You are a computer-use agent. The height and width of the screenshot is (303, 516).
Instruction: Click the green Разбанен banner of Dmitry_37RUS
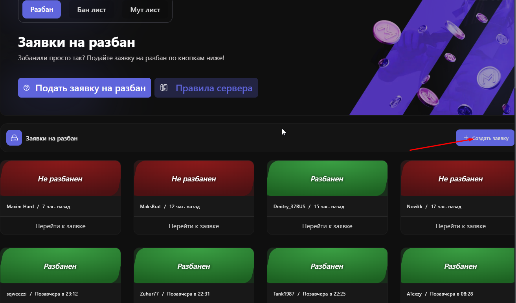point(327,178)
